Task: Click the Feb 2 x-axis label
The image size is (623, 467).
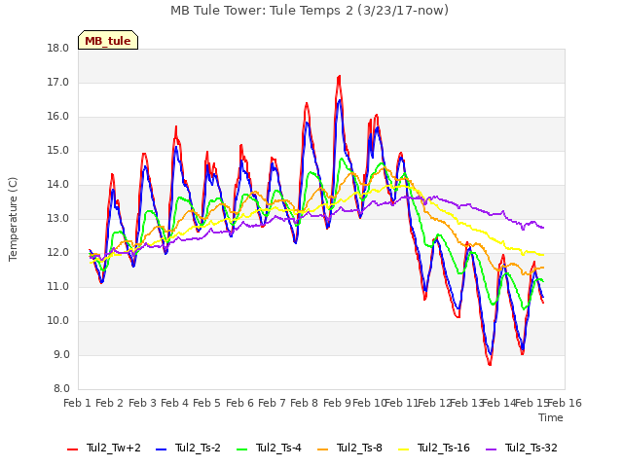Action: click(x=110, y=404)
